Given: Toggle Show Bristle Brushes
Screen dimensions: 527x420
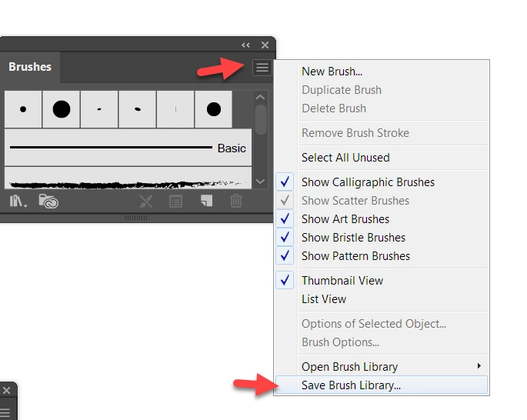Looking at the screenshot, I should [381, 237].
